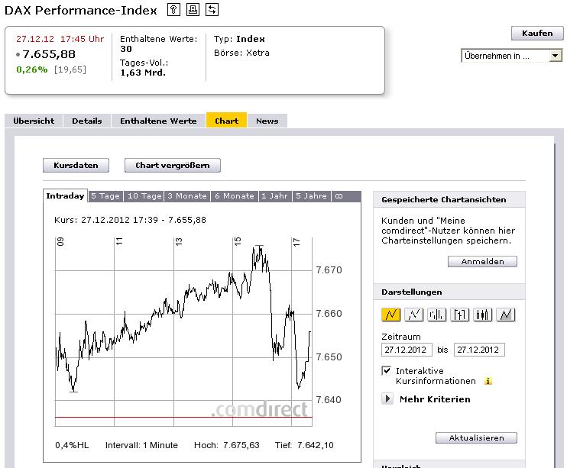This screenshot has width=567, height=468.
Task: Select the OHLC bar chart display
Action: (x=459, y=315)
